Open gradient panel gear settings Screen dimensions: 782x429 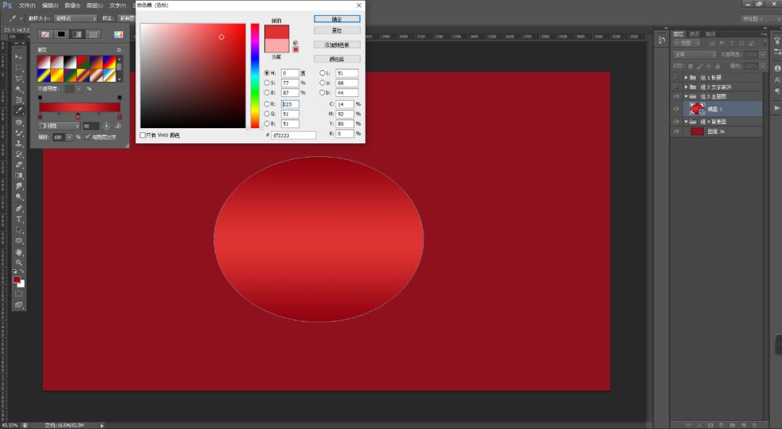coord(119,50)
